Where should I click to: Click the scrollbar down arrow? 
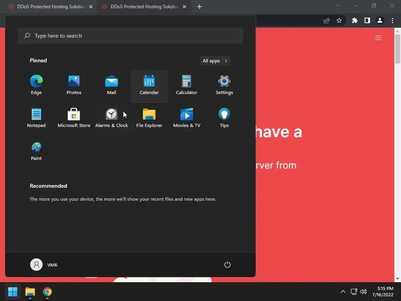pos(397,279)
